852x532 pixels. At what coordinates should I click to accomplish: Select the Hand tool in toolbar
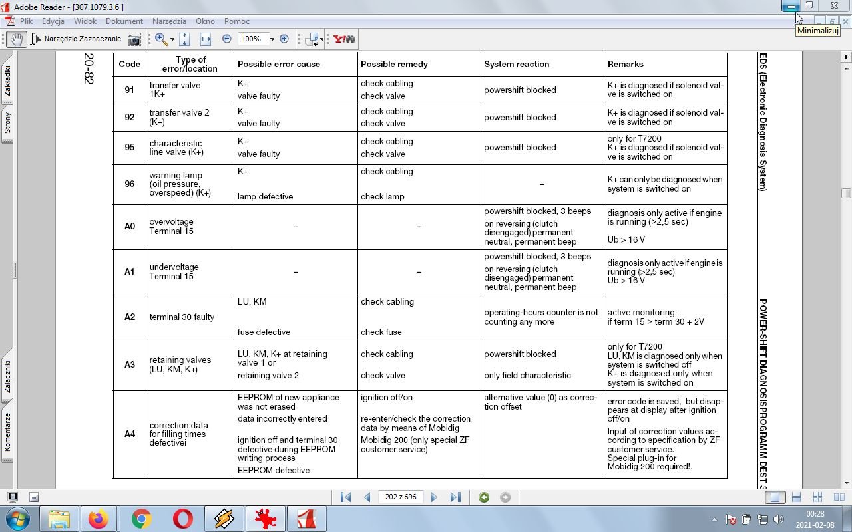point(17,39)
